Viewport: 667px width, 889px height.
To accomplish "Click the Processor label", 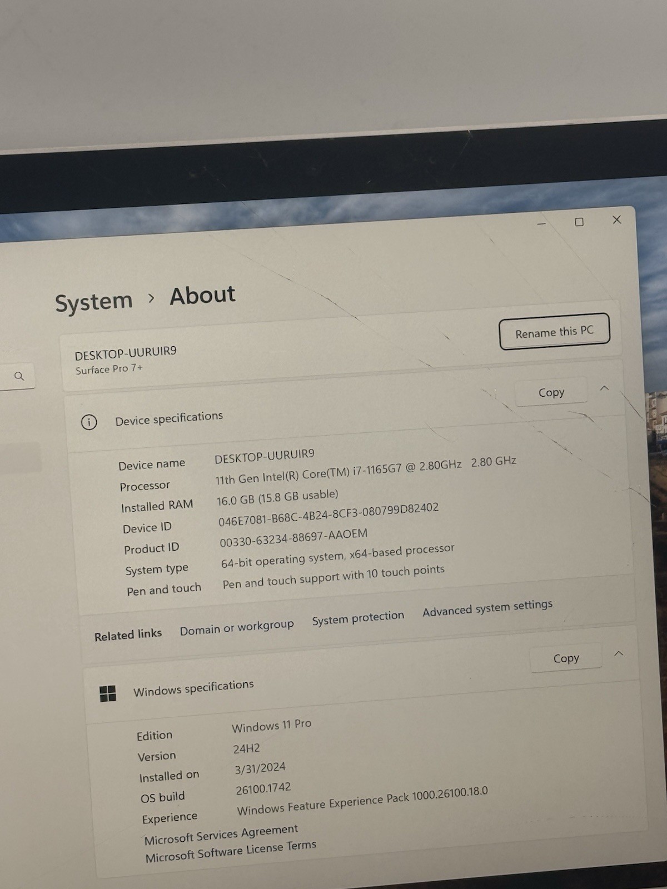I will point(145,486).
